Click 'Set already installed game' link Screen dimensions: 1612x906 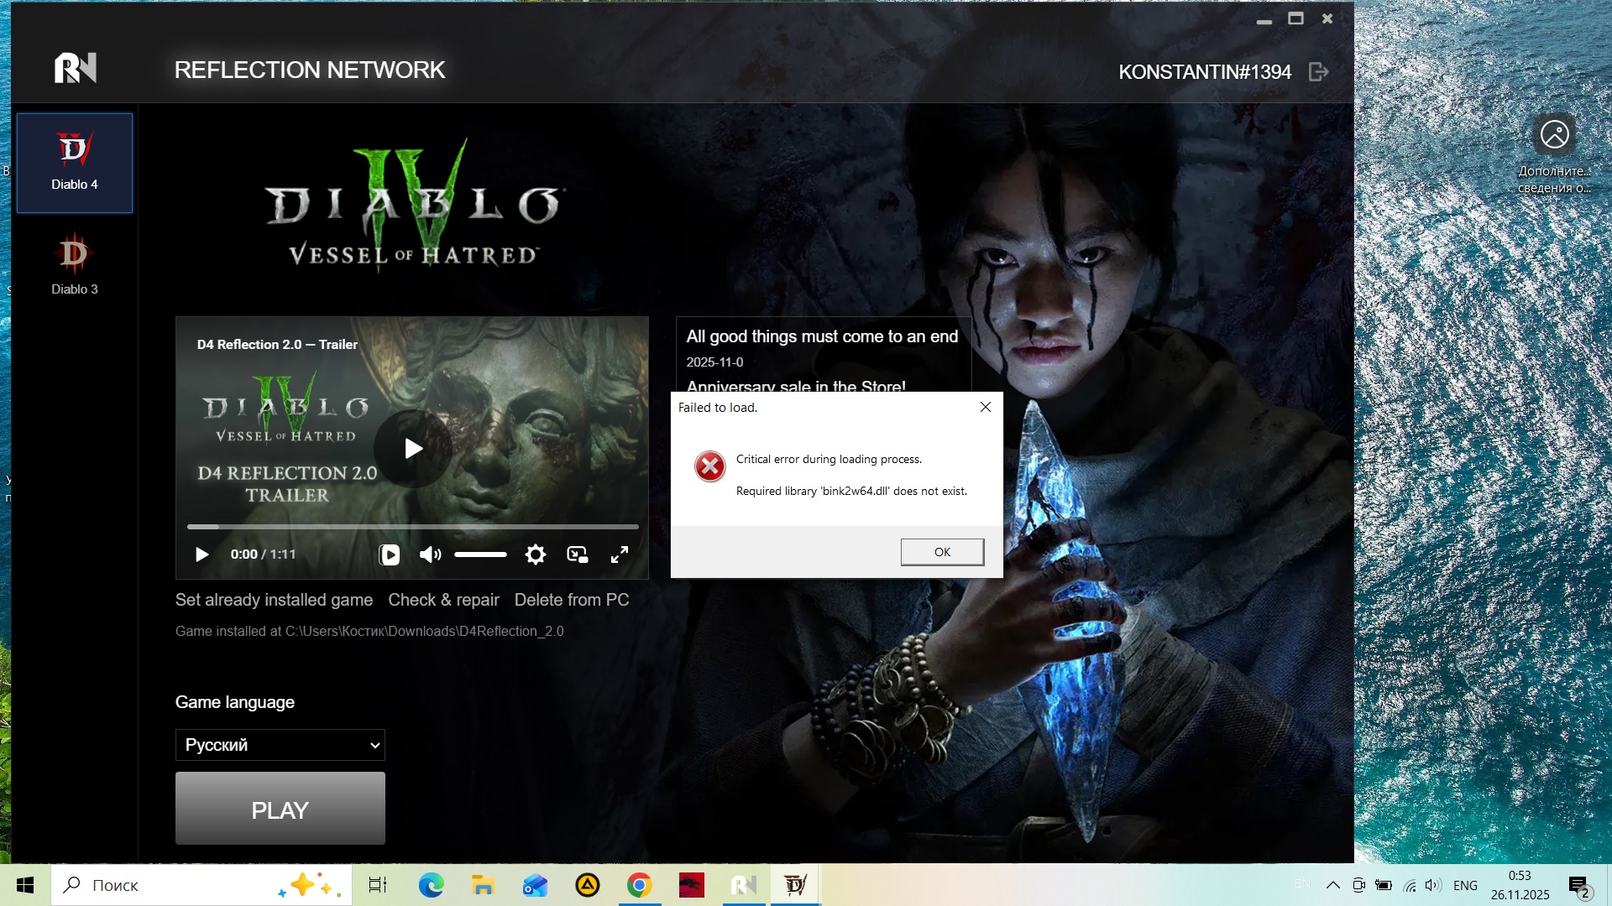pos(274,600)
